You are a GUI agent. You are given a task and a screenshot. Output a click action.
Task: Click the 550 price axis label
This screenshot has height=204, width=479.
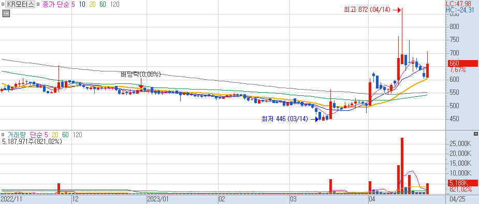pyautogui.click(x=454, y=93)
